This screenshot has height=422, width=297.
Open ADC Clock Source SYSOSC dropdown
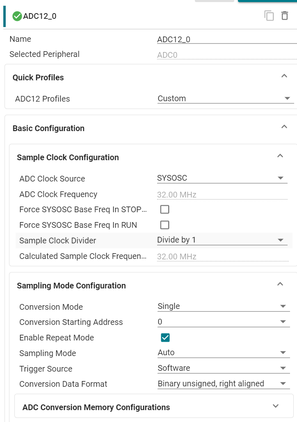[x=222, y=178]
